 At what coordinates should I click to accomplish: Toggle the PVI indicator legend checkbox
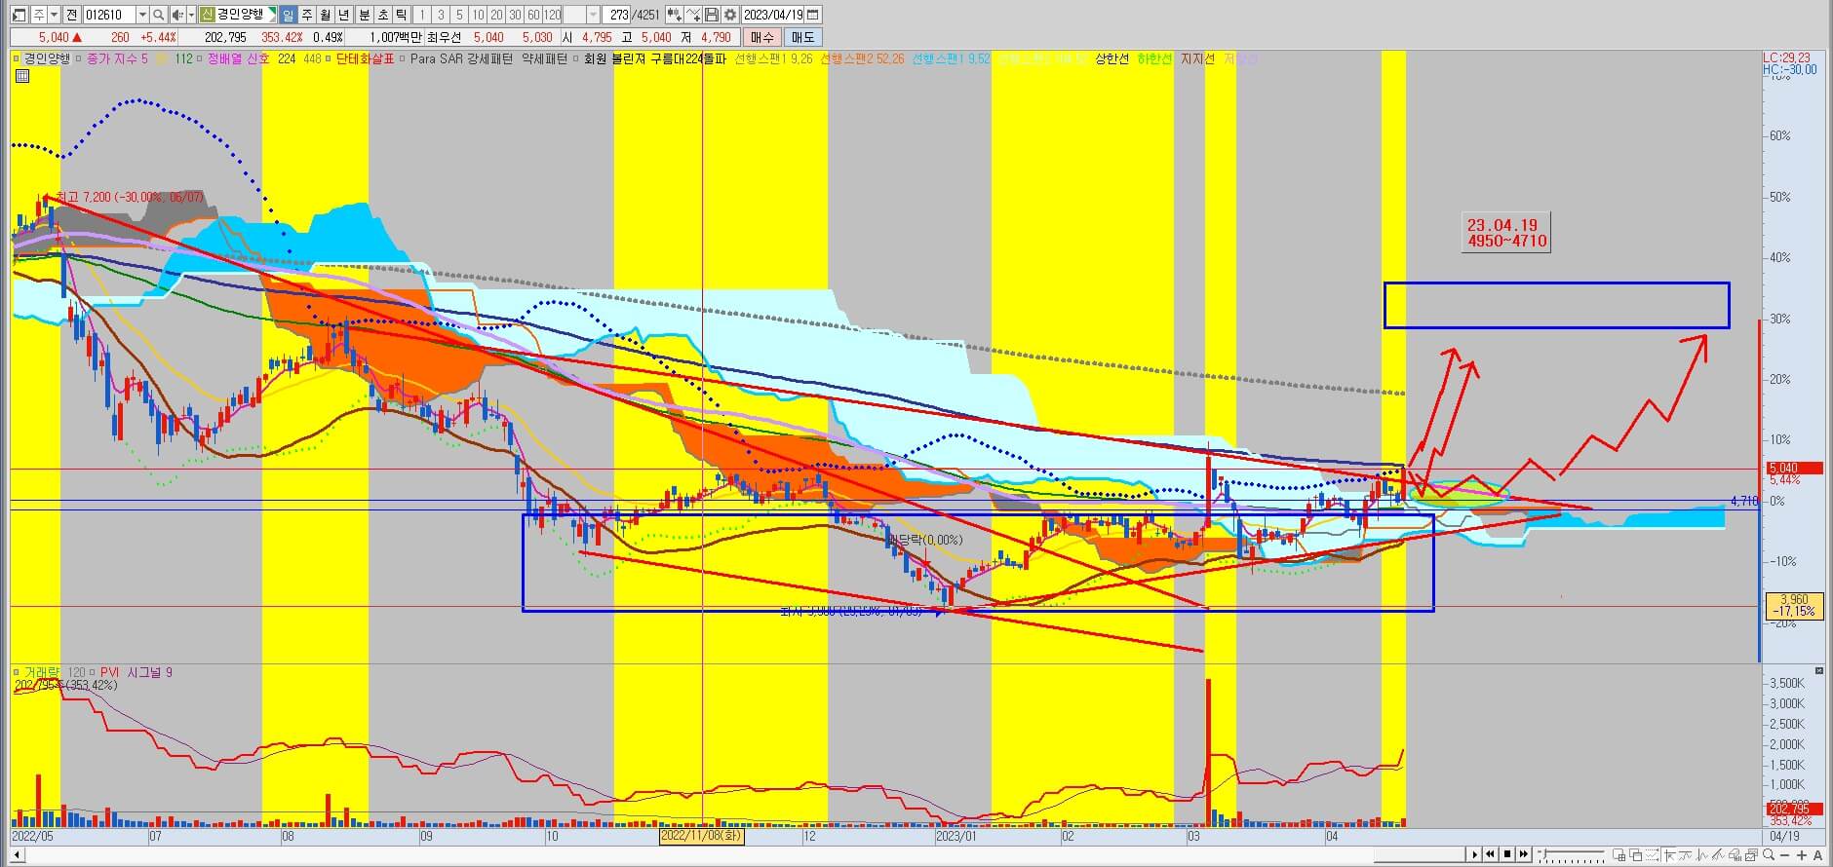click(95, 672)
